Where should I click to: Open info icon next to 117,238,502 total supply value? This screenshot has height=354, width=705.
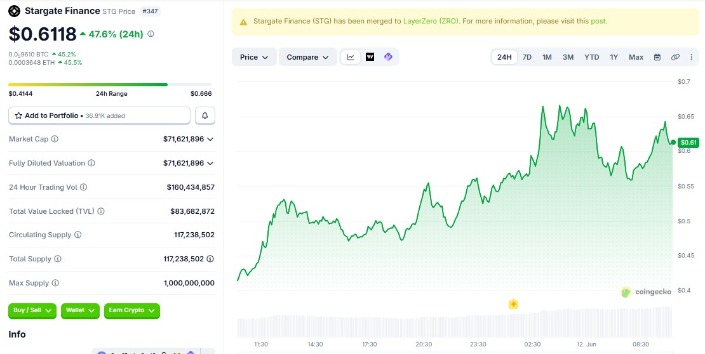[210, 259]
